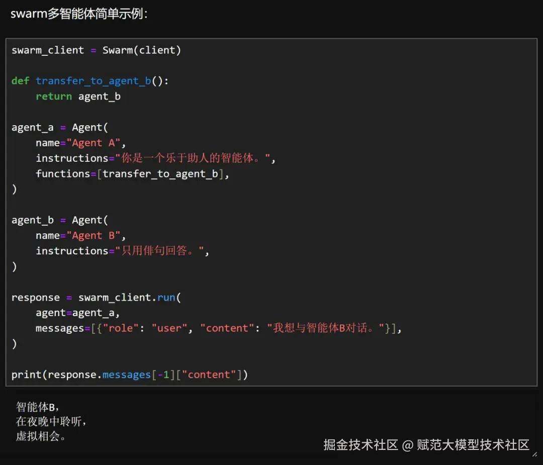Click the print(response.messages[-1]["content"]) line
Viewport: 543px width, 465px height.
coord(128,374)
